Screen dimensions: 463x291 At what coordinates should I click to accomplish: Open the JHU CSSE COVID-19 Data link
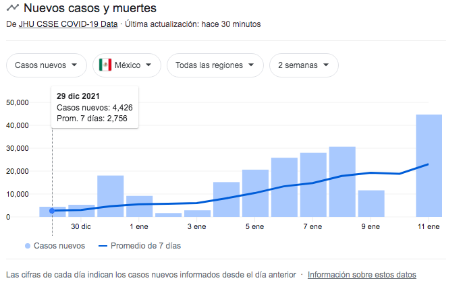[68, 24]
